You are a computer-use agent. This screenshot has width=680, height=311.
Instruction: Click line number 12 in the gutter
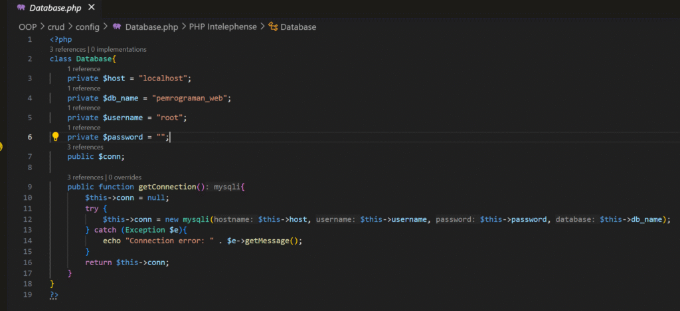pyautogui.click(x=27, y=219)
